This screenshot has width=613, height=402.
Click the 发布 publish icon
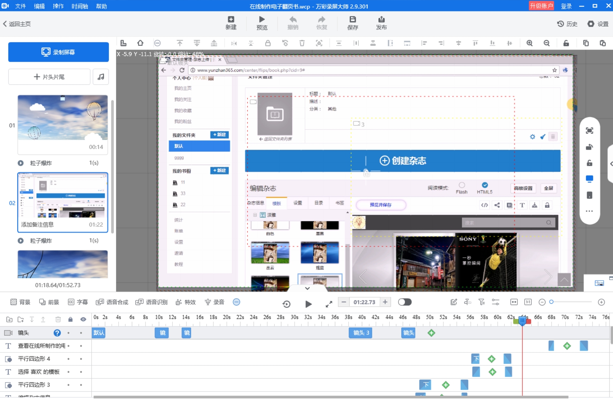[381, 23]
